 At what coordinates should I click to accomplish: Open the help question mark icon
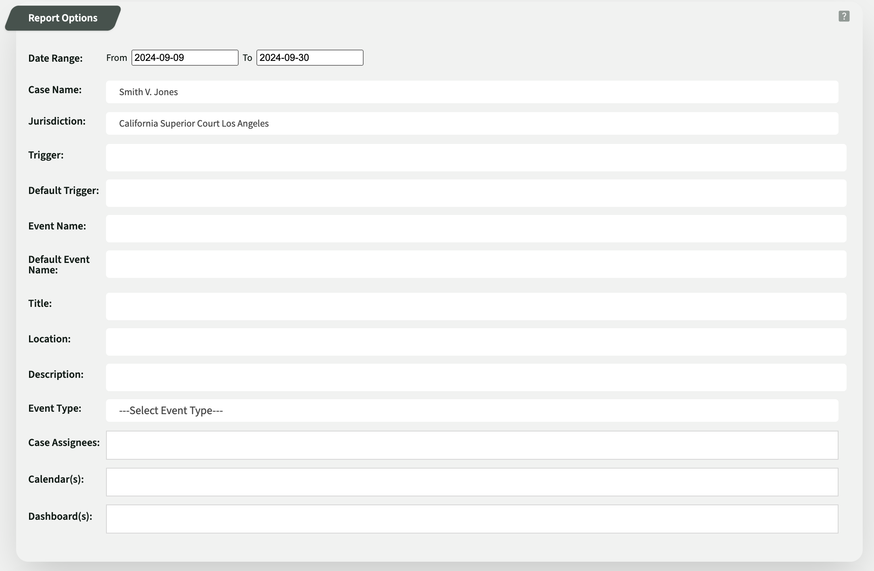pos(844,16)
